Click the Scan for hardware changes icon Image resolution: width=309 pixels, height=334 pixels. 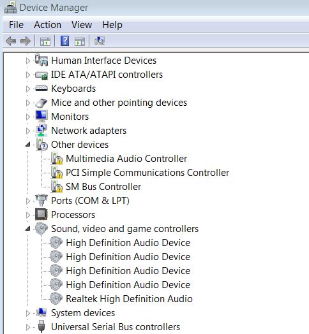click(100, 41)
